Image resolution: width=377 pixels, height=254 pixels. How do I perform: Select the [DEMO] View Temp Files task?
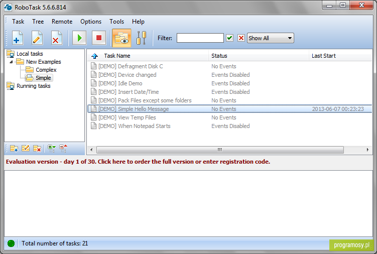pos(229,117)
